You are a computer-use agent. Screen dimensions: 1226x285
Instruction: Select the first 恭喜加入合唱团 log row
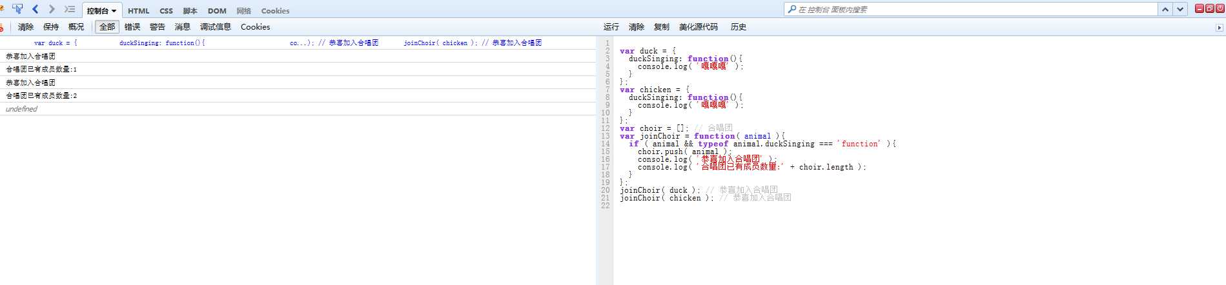(x=298, y=56)
